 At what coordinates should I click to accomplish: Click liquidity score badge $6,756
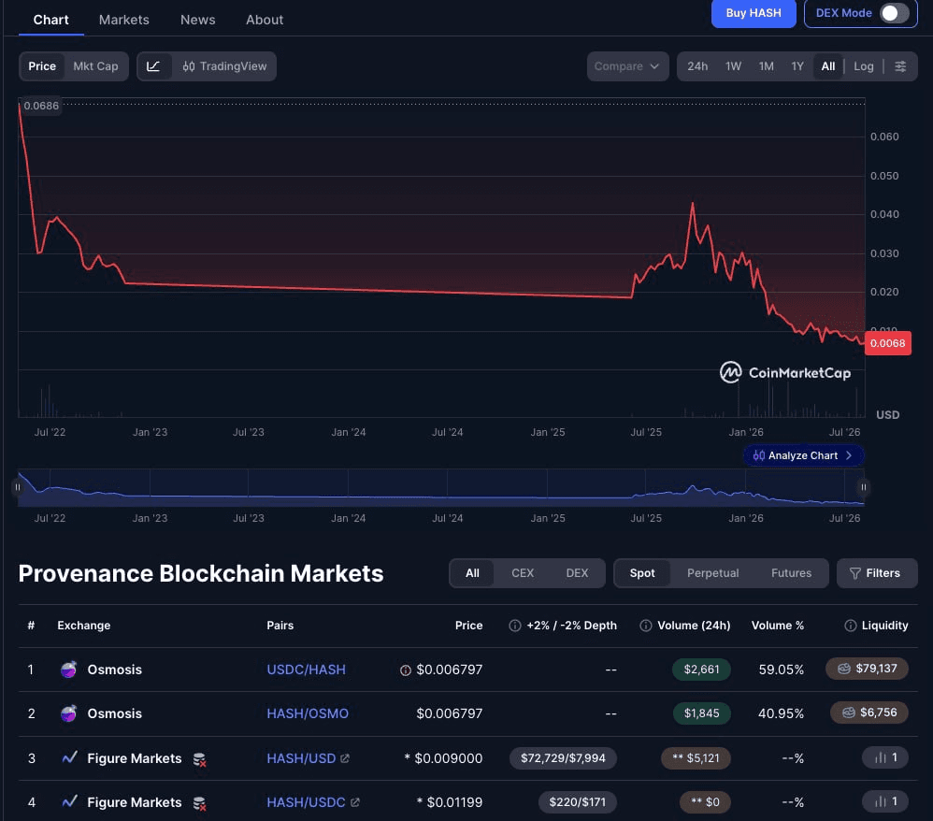tap(869, 713)
